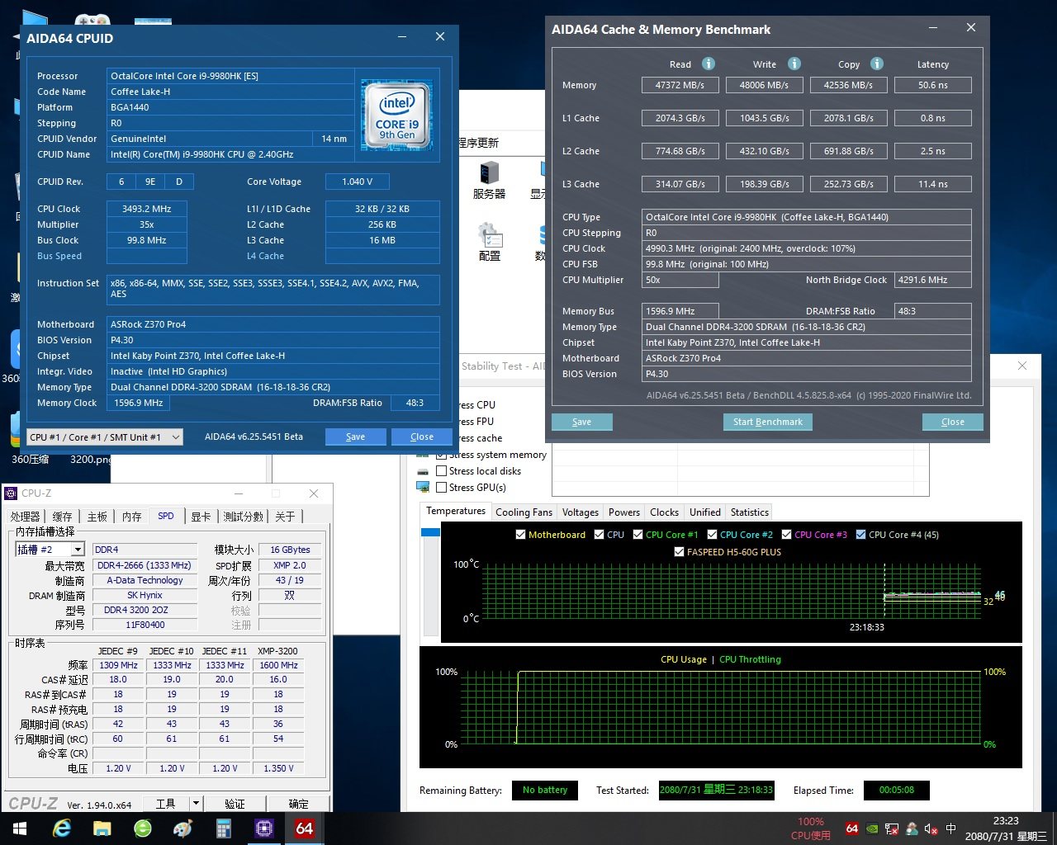Toggle the CPU Core #4 checkbox
This screenshot has height=845, width=1057.
tap(860, 535)
